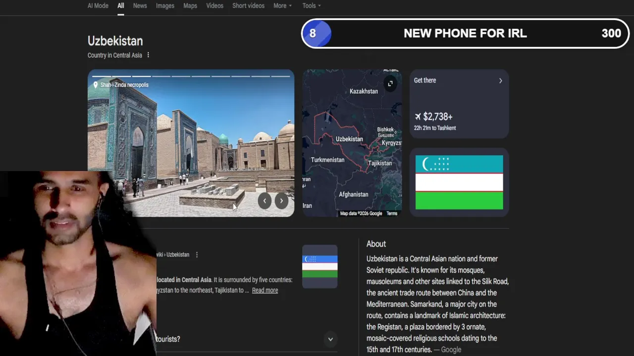Click the wiki › Uzbekistan breadcrumb

click(x=173, y=255)
